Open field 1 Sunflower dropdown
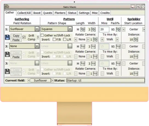Screen dimensions: 149x126 click(x=24, y=29)
